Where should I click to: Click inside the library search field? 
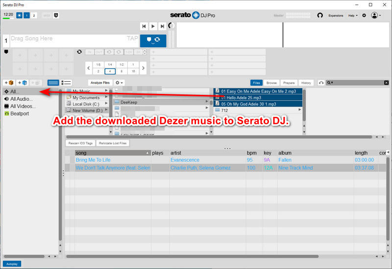pyautogui.click(x=359, y=83)
